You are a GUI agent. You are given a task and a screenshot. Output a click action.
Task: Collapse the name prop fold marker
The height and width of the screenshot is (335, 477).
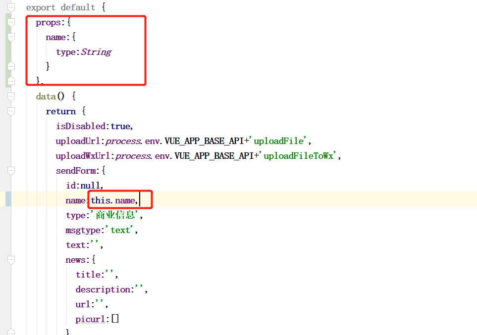click(11, 38)
